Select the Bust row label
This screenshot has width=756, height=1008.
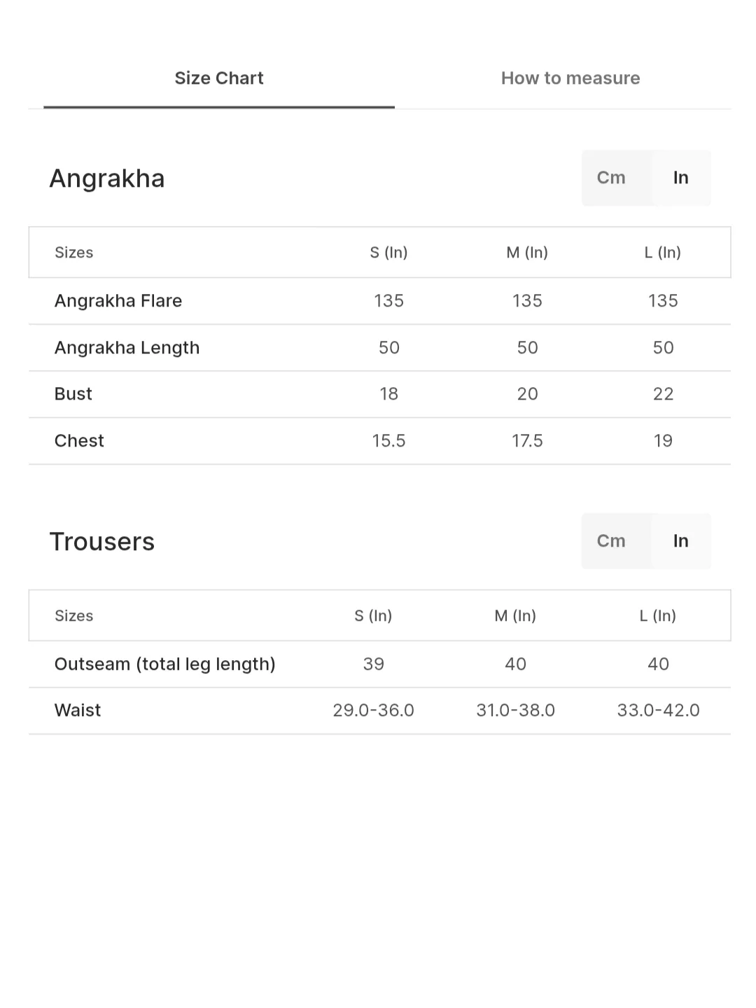[x=73, y=394]
